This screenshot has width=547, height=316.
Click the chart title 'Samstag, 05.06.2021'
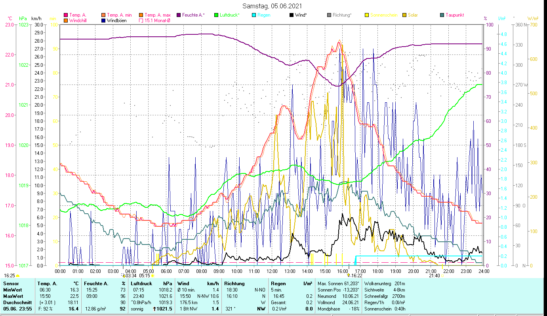(272, 6)
